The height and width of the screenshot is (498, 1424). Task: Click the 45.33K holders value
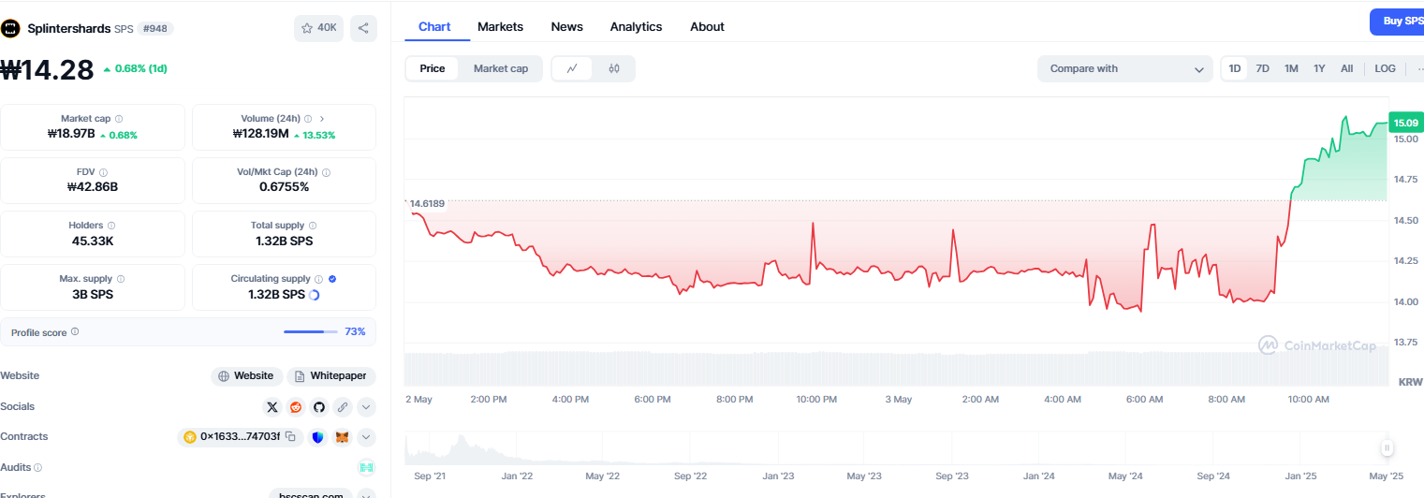(x=93, y=241)
